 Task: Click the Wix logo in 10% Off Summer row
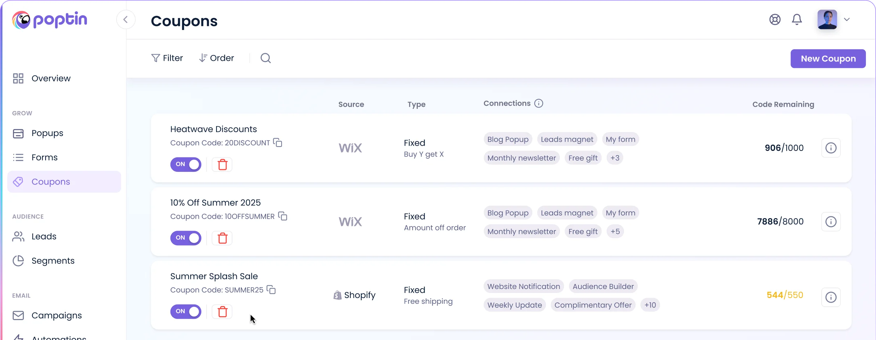pos(350,221)
